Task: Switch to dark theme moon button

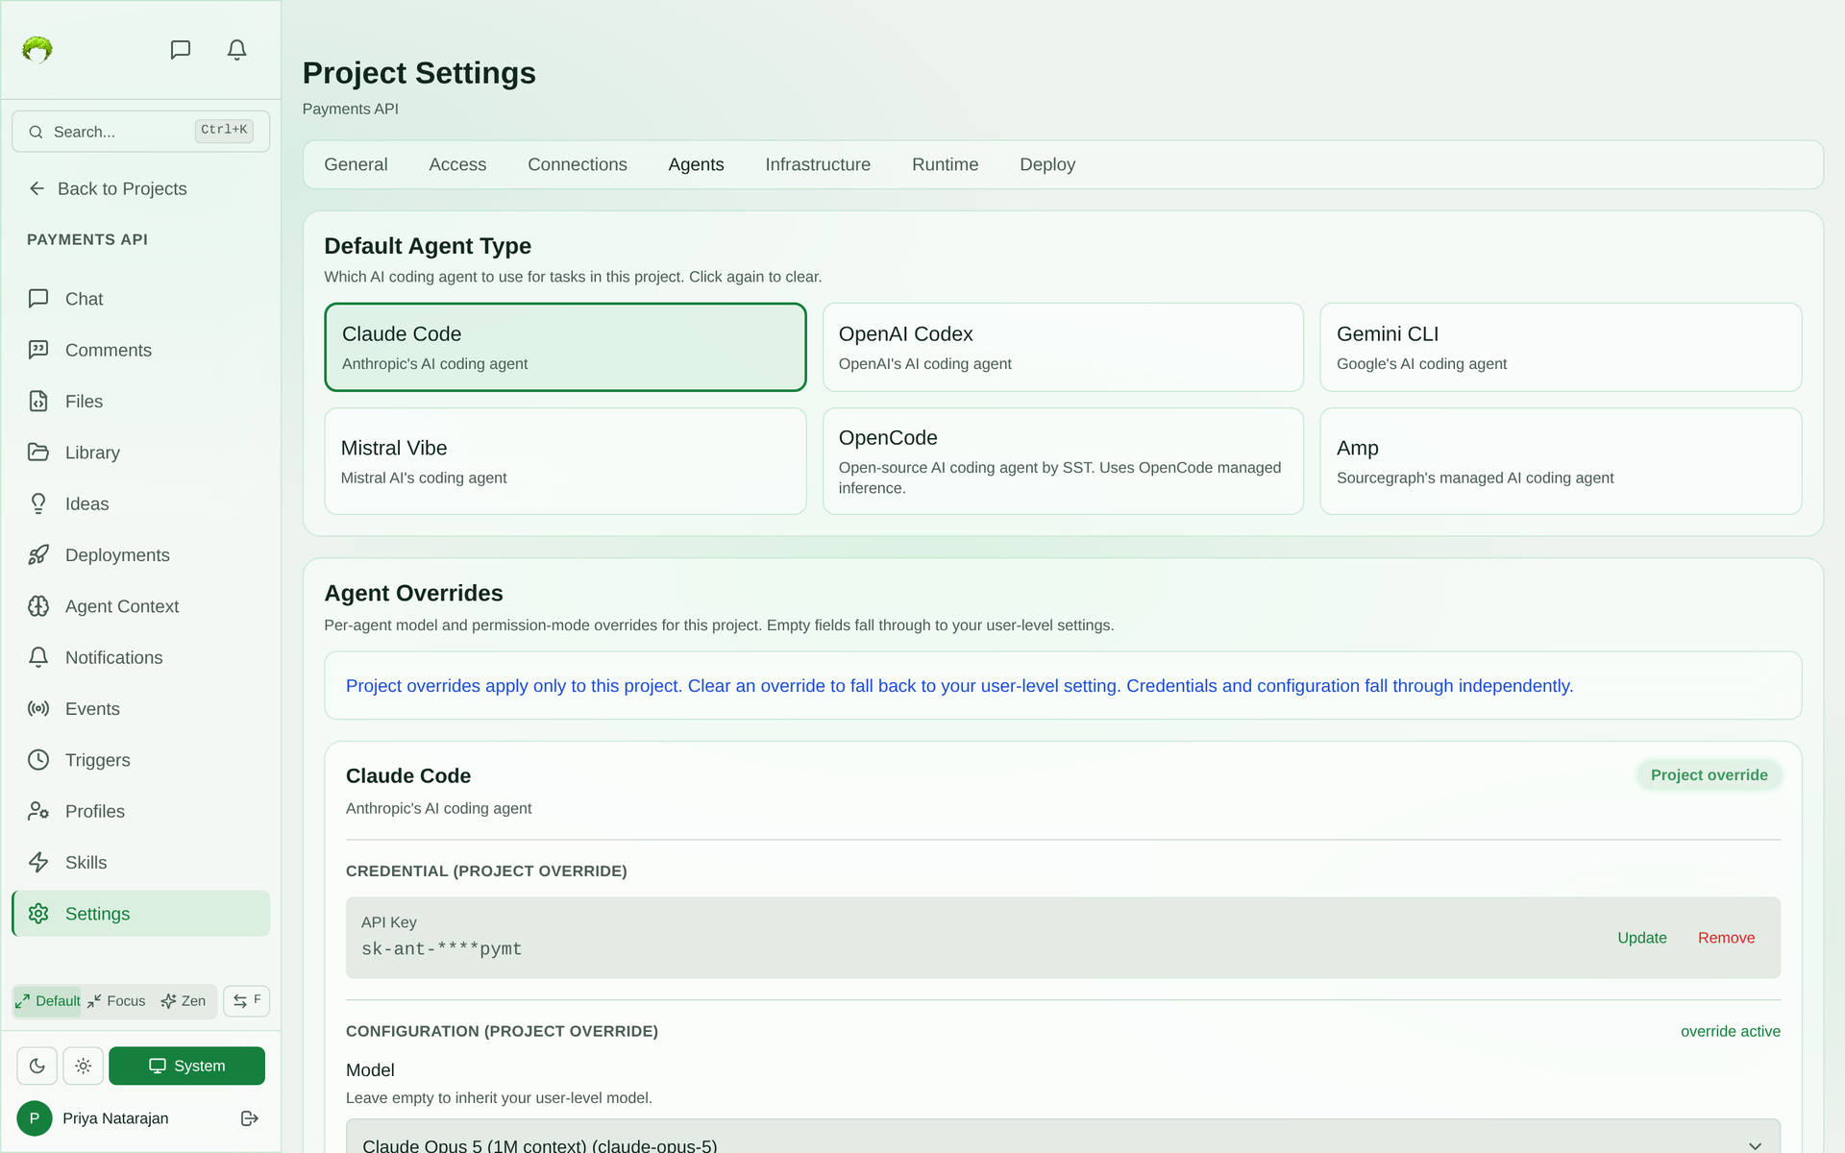Action: click(37, 1066)
